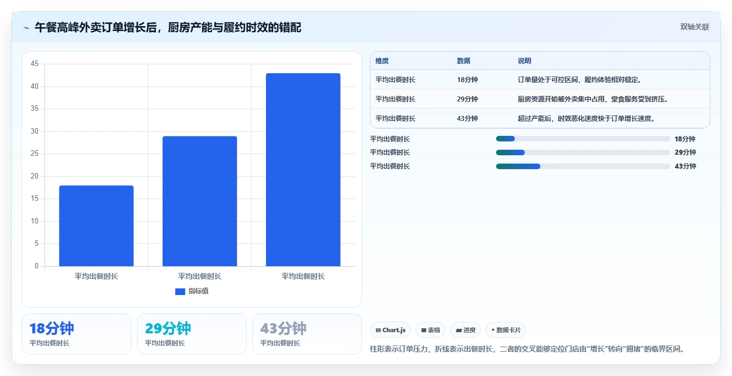The image size is (732, 376).
Task: Click the y-axis tick label 0
Action: [37, 266]
